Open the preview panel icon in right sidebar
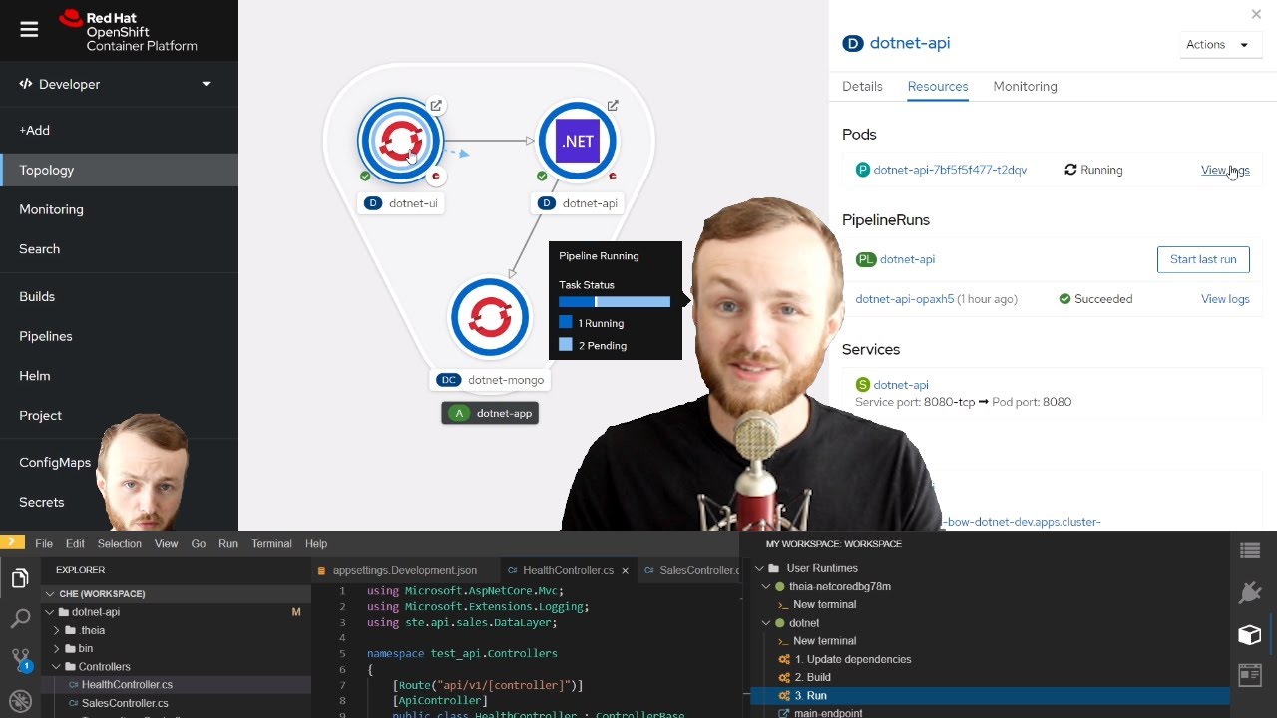This screenshot has width=1277, height=718. [1250, 675]
